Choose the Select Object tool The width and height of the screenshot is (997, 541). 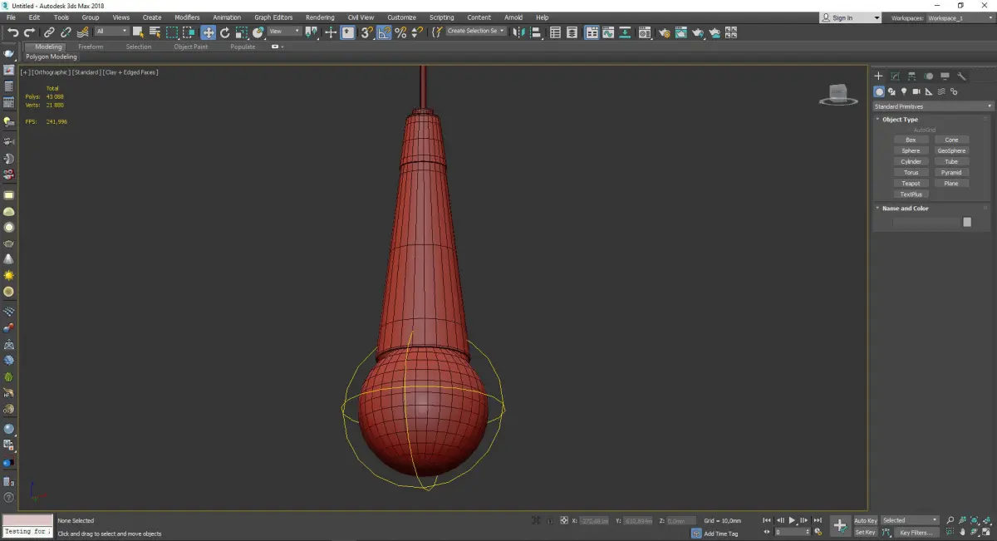coord(138,32)
